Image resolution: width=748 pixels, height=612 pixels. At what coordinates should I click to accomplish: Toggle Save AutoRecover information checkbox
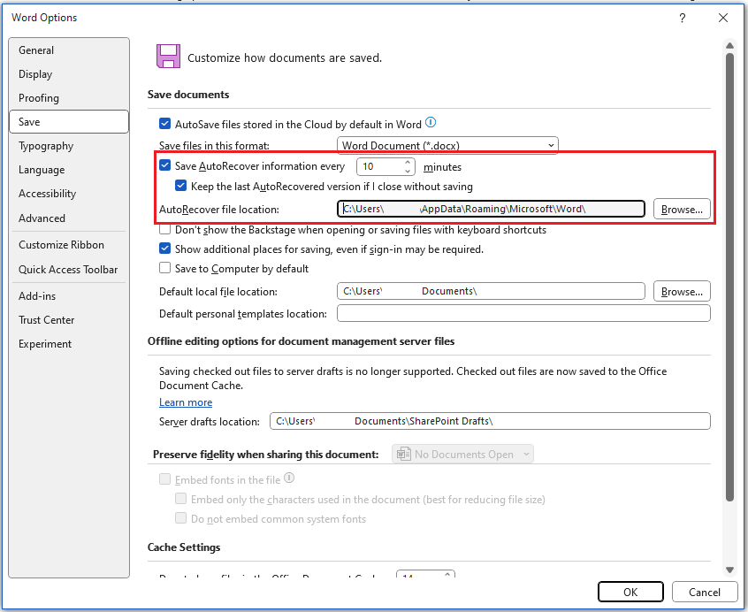coord(164,165)
